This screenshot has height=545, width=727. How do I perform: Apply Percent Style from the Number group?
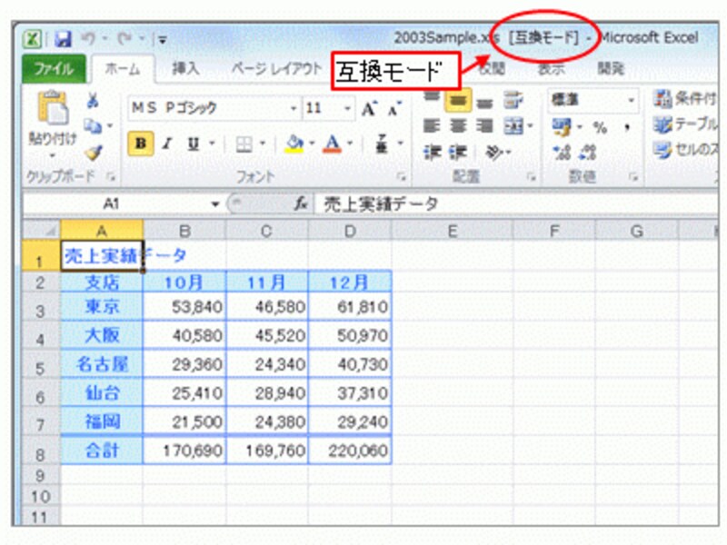(601, 127)
